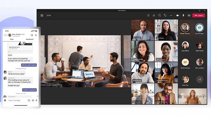Start an audio call from phone chat
This screenshot has width=211, height=115.
pos(36,35)
